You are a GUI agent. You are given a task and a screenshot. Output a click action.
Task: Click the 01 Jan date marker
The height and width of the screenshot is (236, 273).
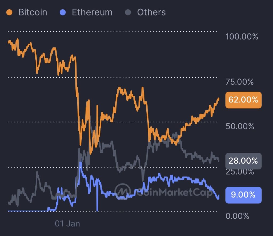(x=67, y=223)
